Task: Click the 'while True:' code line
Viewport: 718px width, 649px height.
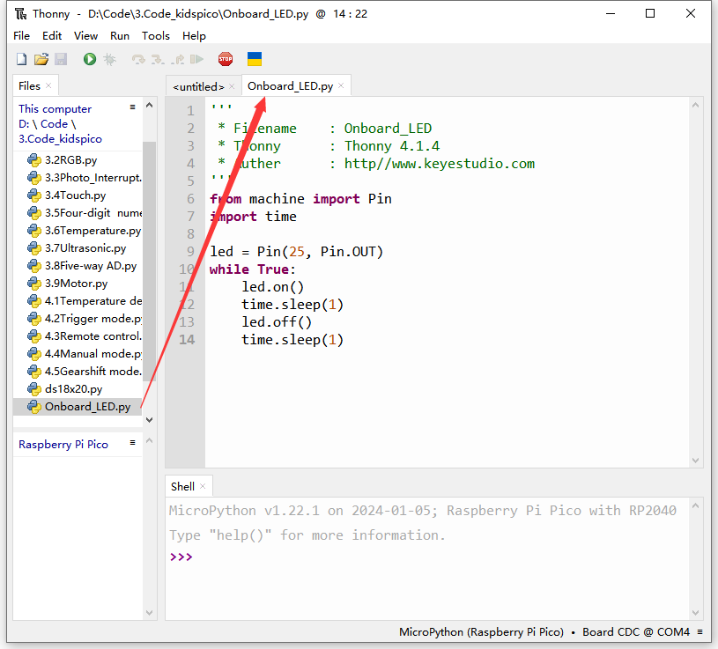Action: [252, 269]
